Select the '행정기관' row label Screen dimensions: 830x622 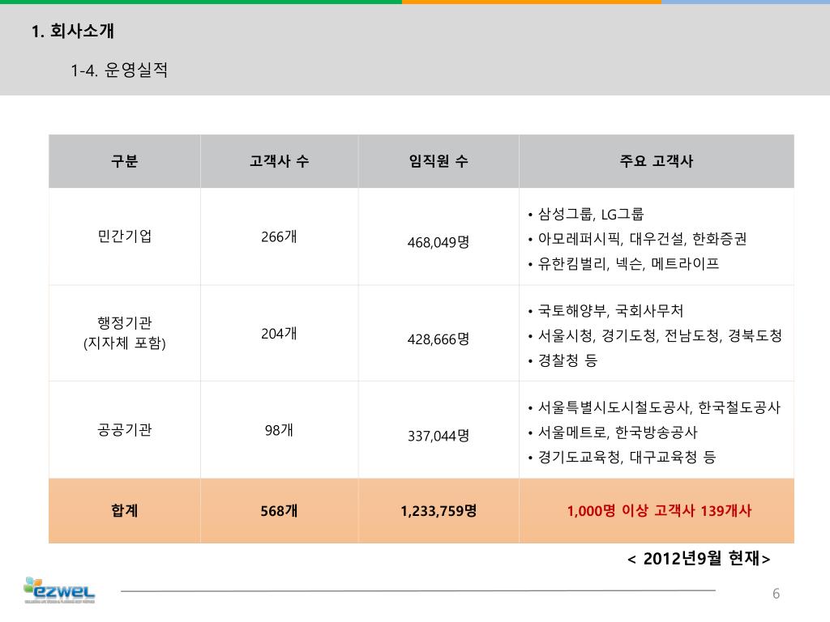(124, 322)
